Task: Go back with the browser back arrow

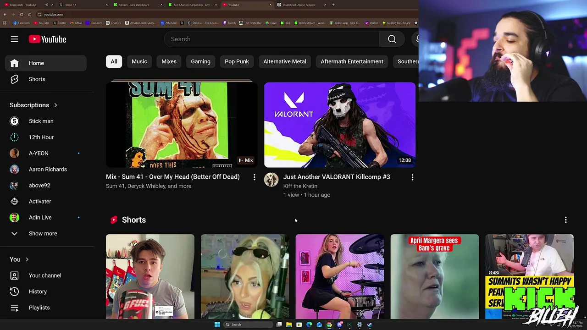Action: click(5, 14)
